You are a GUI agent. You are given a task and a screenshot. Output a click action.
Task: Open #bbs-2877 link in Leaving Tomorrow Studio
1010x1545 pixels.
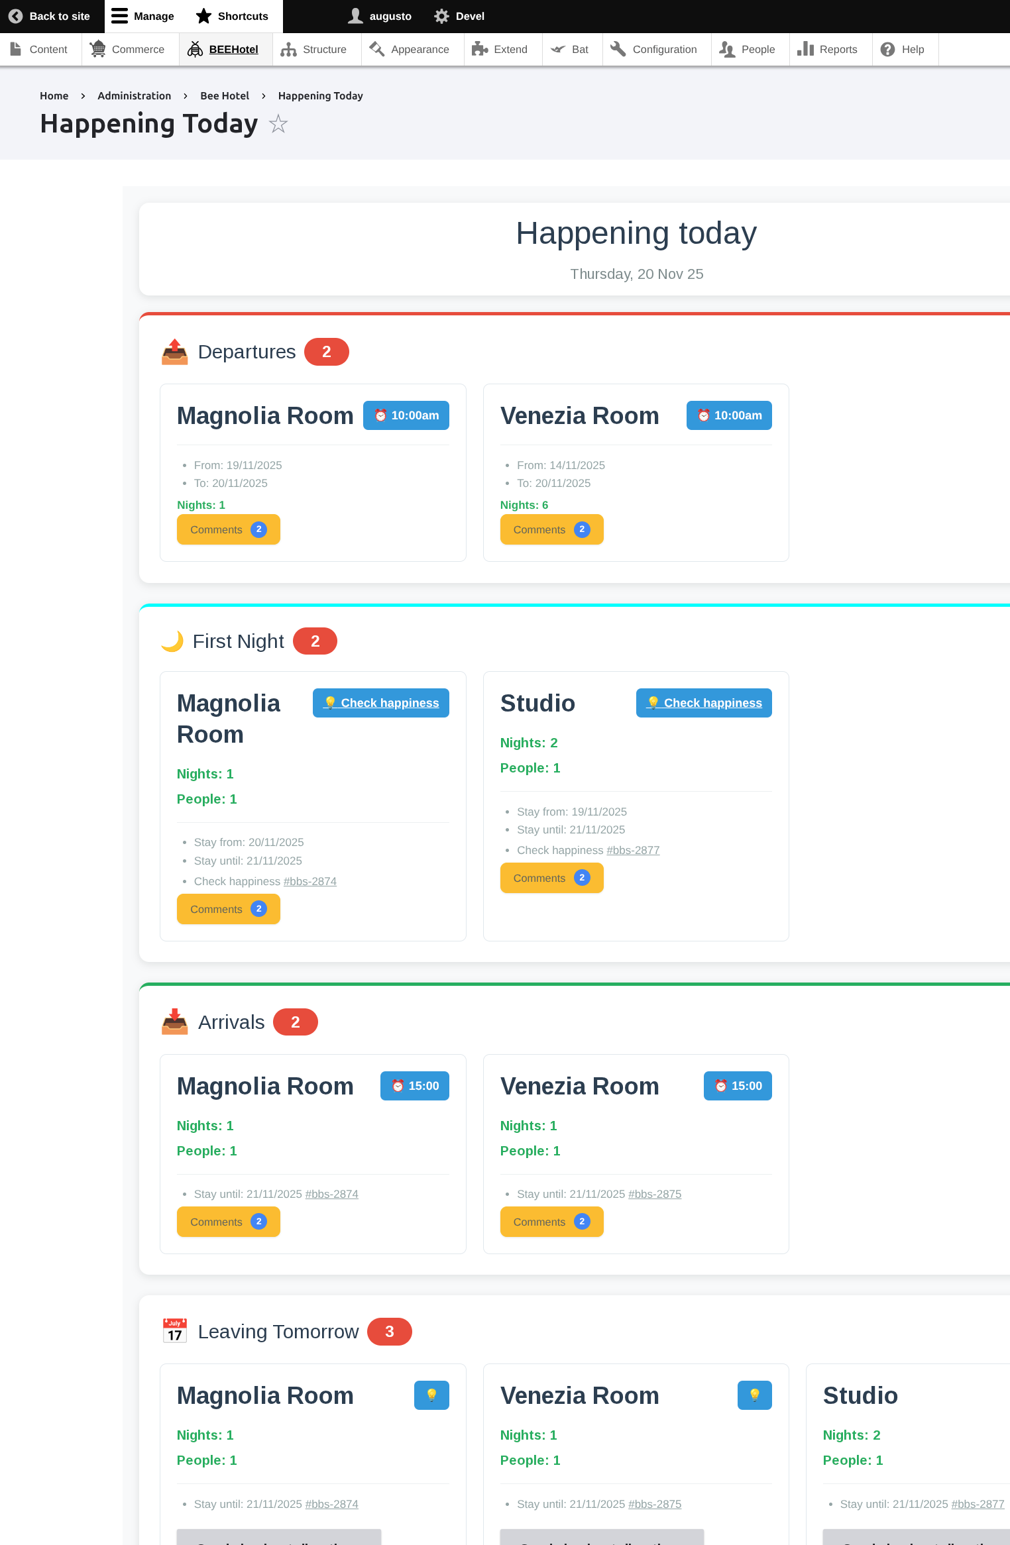(x=978, y=1504)
